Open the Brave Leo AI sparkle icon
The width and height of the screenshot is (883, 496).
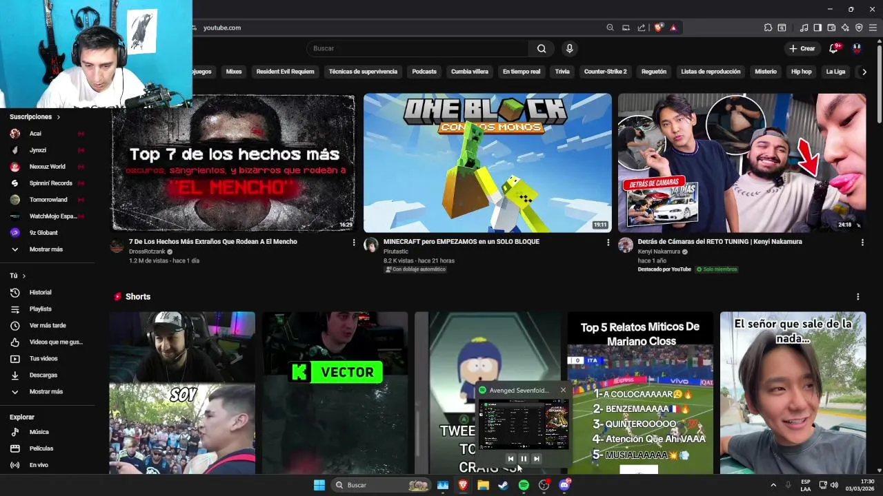point(845,28)
